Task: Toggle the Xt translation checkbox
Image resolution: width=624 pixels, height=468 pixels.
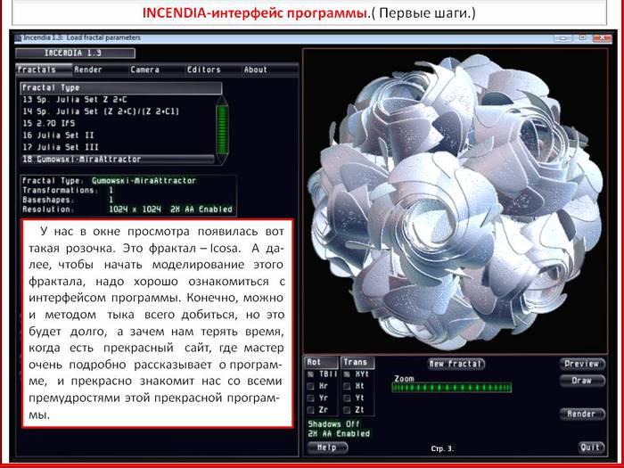Action: click(347, 386)
